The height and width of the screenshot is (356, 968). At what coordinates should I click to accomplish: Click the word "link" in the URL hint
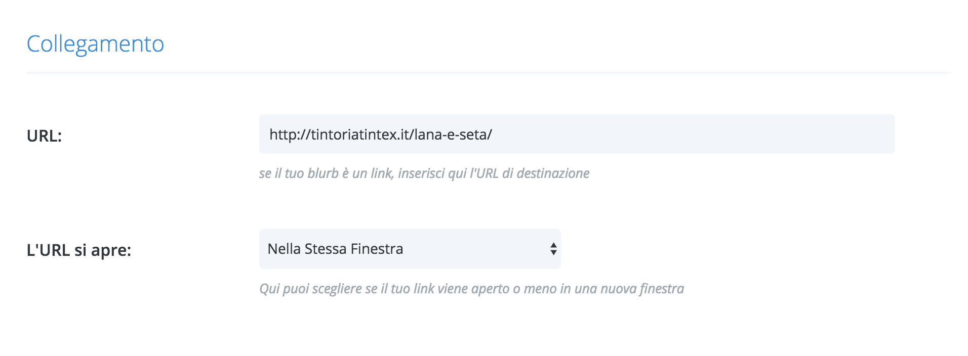(382, 173)
